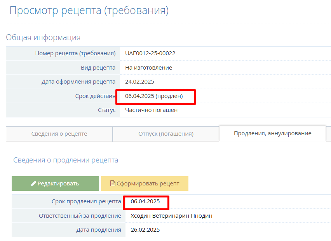The height and width of the screenshot is (241, 331).
Task: Click responsible person Хсодин Ветеринарин Пнодин
Action: click(x=171, y=216)
